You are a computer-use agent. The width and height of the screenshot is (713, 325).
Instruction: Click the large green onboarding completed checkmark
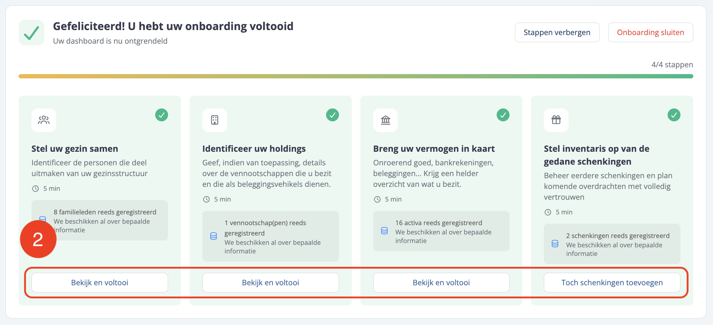tap(31, 33)
